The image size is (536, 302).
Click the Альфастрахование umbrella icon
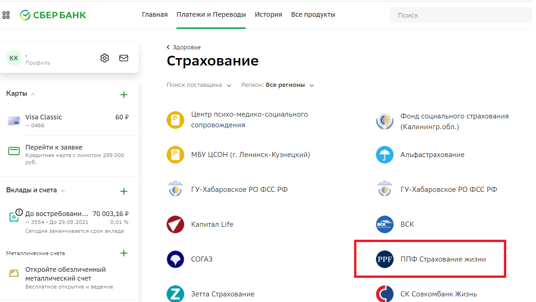tap(385, 155)
